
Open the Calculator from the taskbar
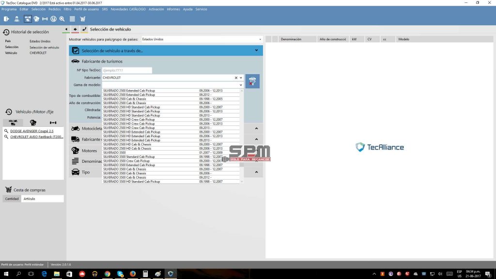tap(145, 274)
